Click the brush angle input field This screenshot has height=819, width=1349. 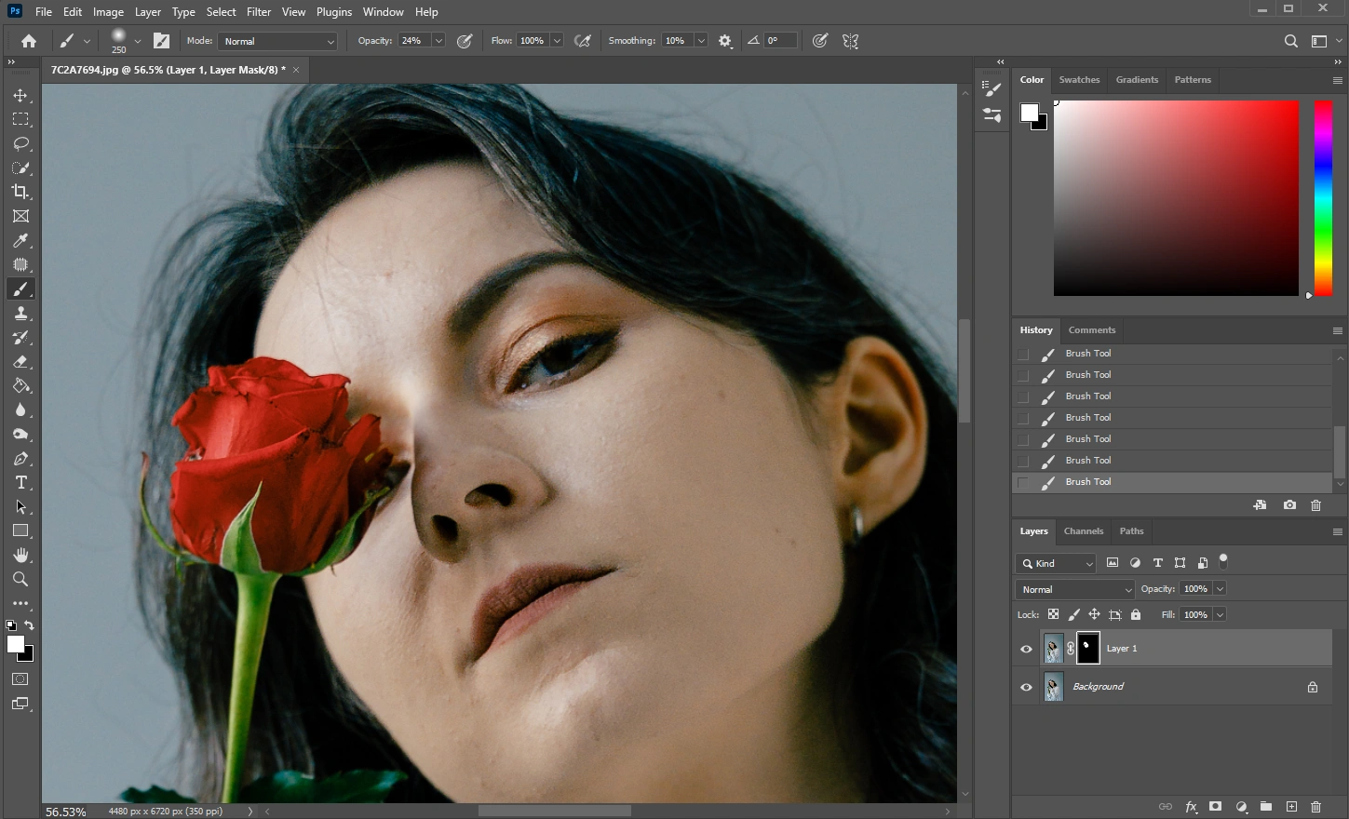[781, 41]
